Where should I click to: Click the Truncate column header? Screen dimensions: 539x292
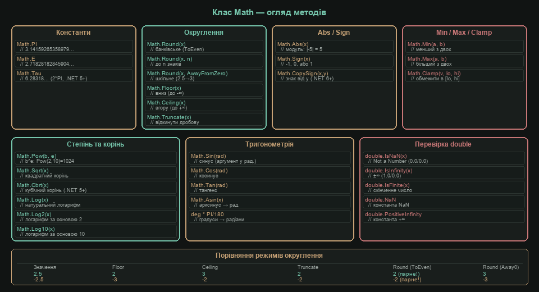click(308, 267)
